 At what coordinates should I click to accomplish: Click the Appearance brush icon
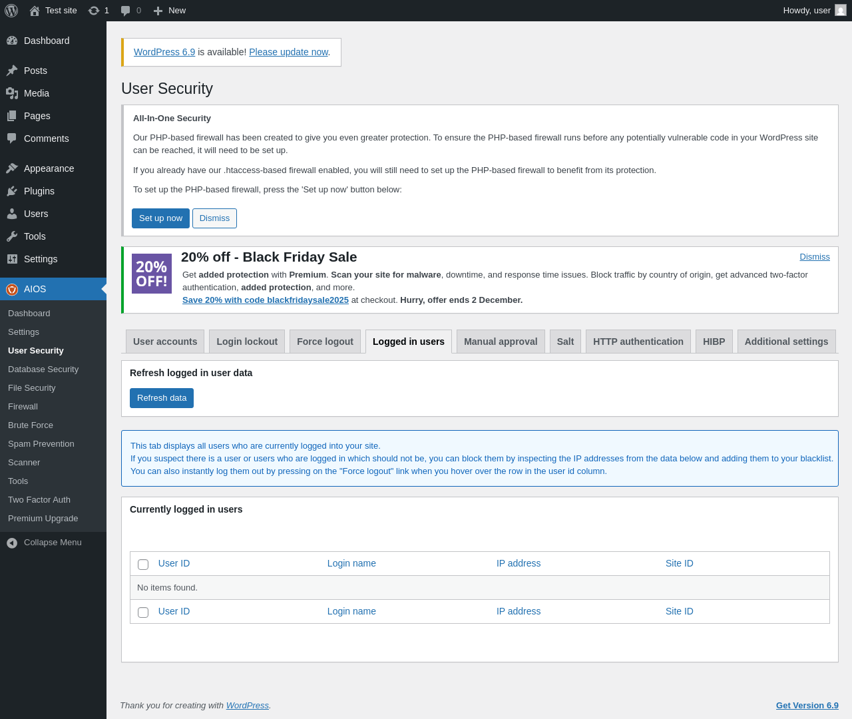pyautogui.click(x=12, y=168)
